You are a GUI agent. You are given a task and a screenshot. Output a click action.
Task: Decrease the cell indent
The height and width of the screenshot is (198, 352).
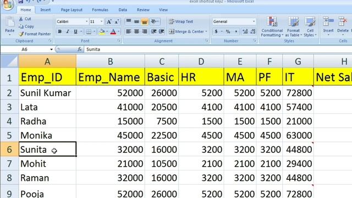pos(153,31)
